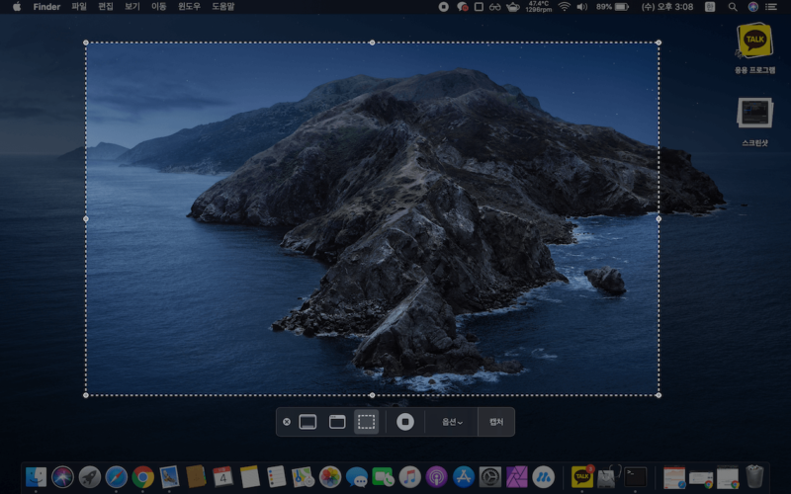Click the bottom-right corner handle of selection
Viewport: 791px width, 494px height.
click(659, 395)
